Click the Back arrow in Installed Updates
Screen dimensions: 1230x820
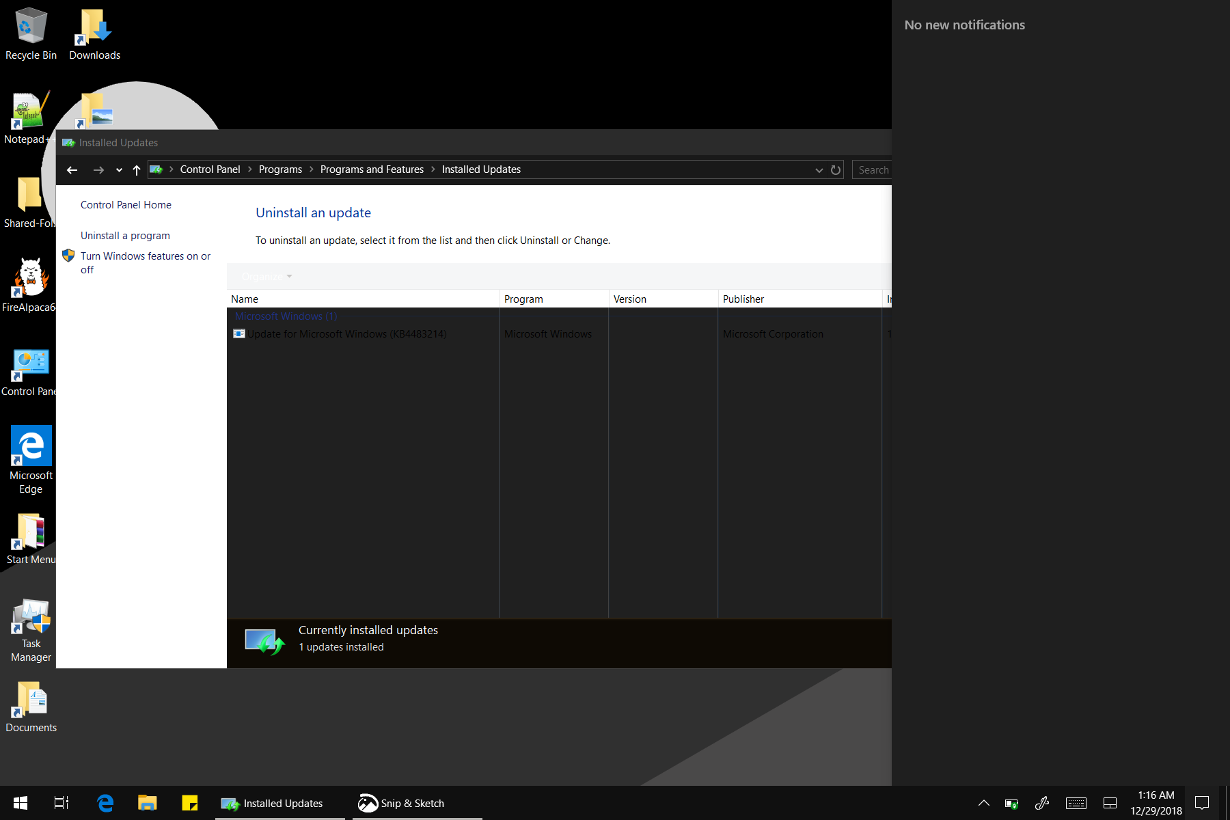[72, 170]
